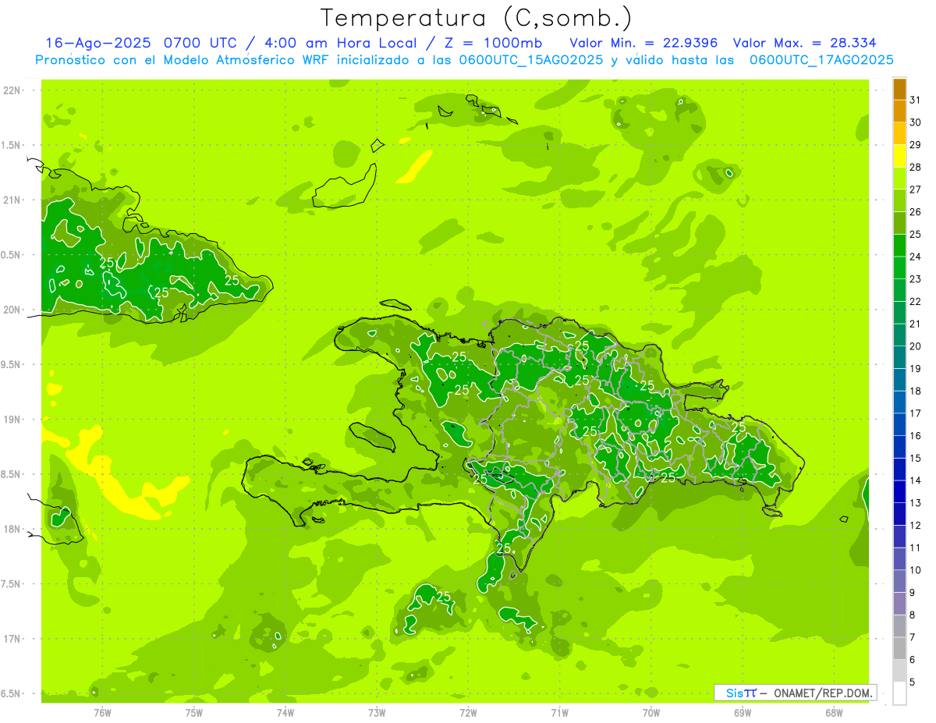Screen dimensions: 936x723
Task: Click the '15' legend value label
Action: (915, 458)
